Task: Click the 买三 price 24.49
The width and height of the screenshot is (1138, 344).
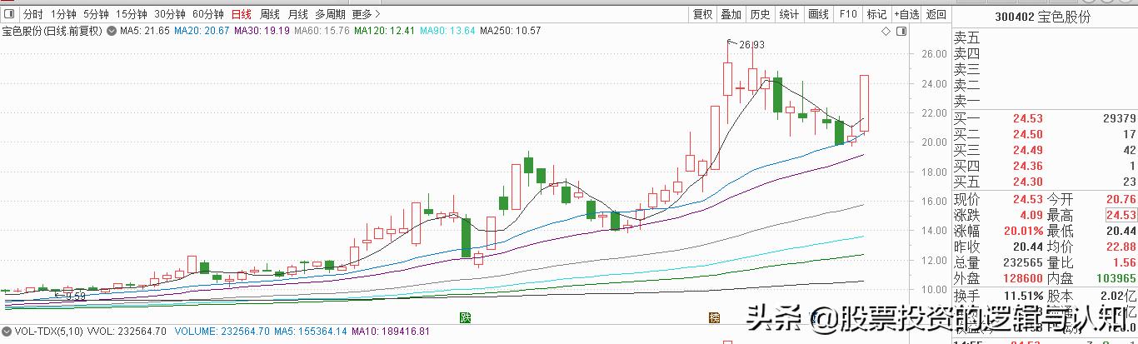Action: click(1027, 150)
